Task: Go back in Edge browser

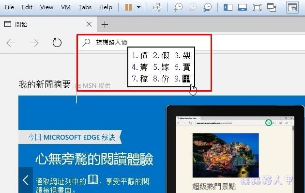Action: coord(11,43)
